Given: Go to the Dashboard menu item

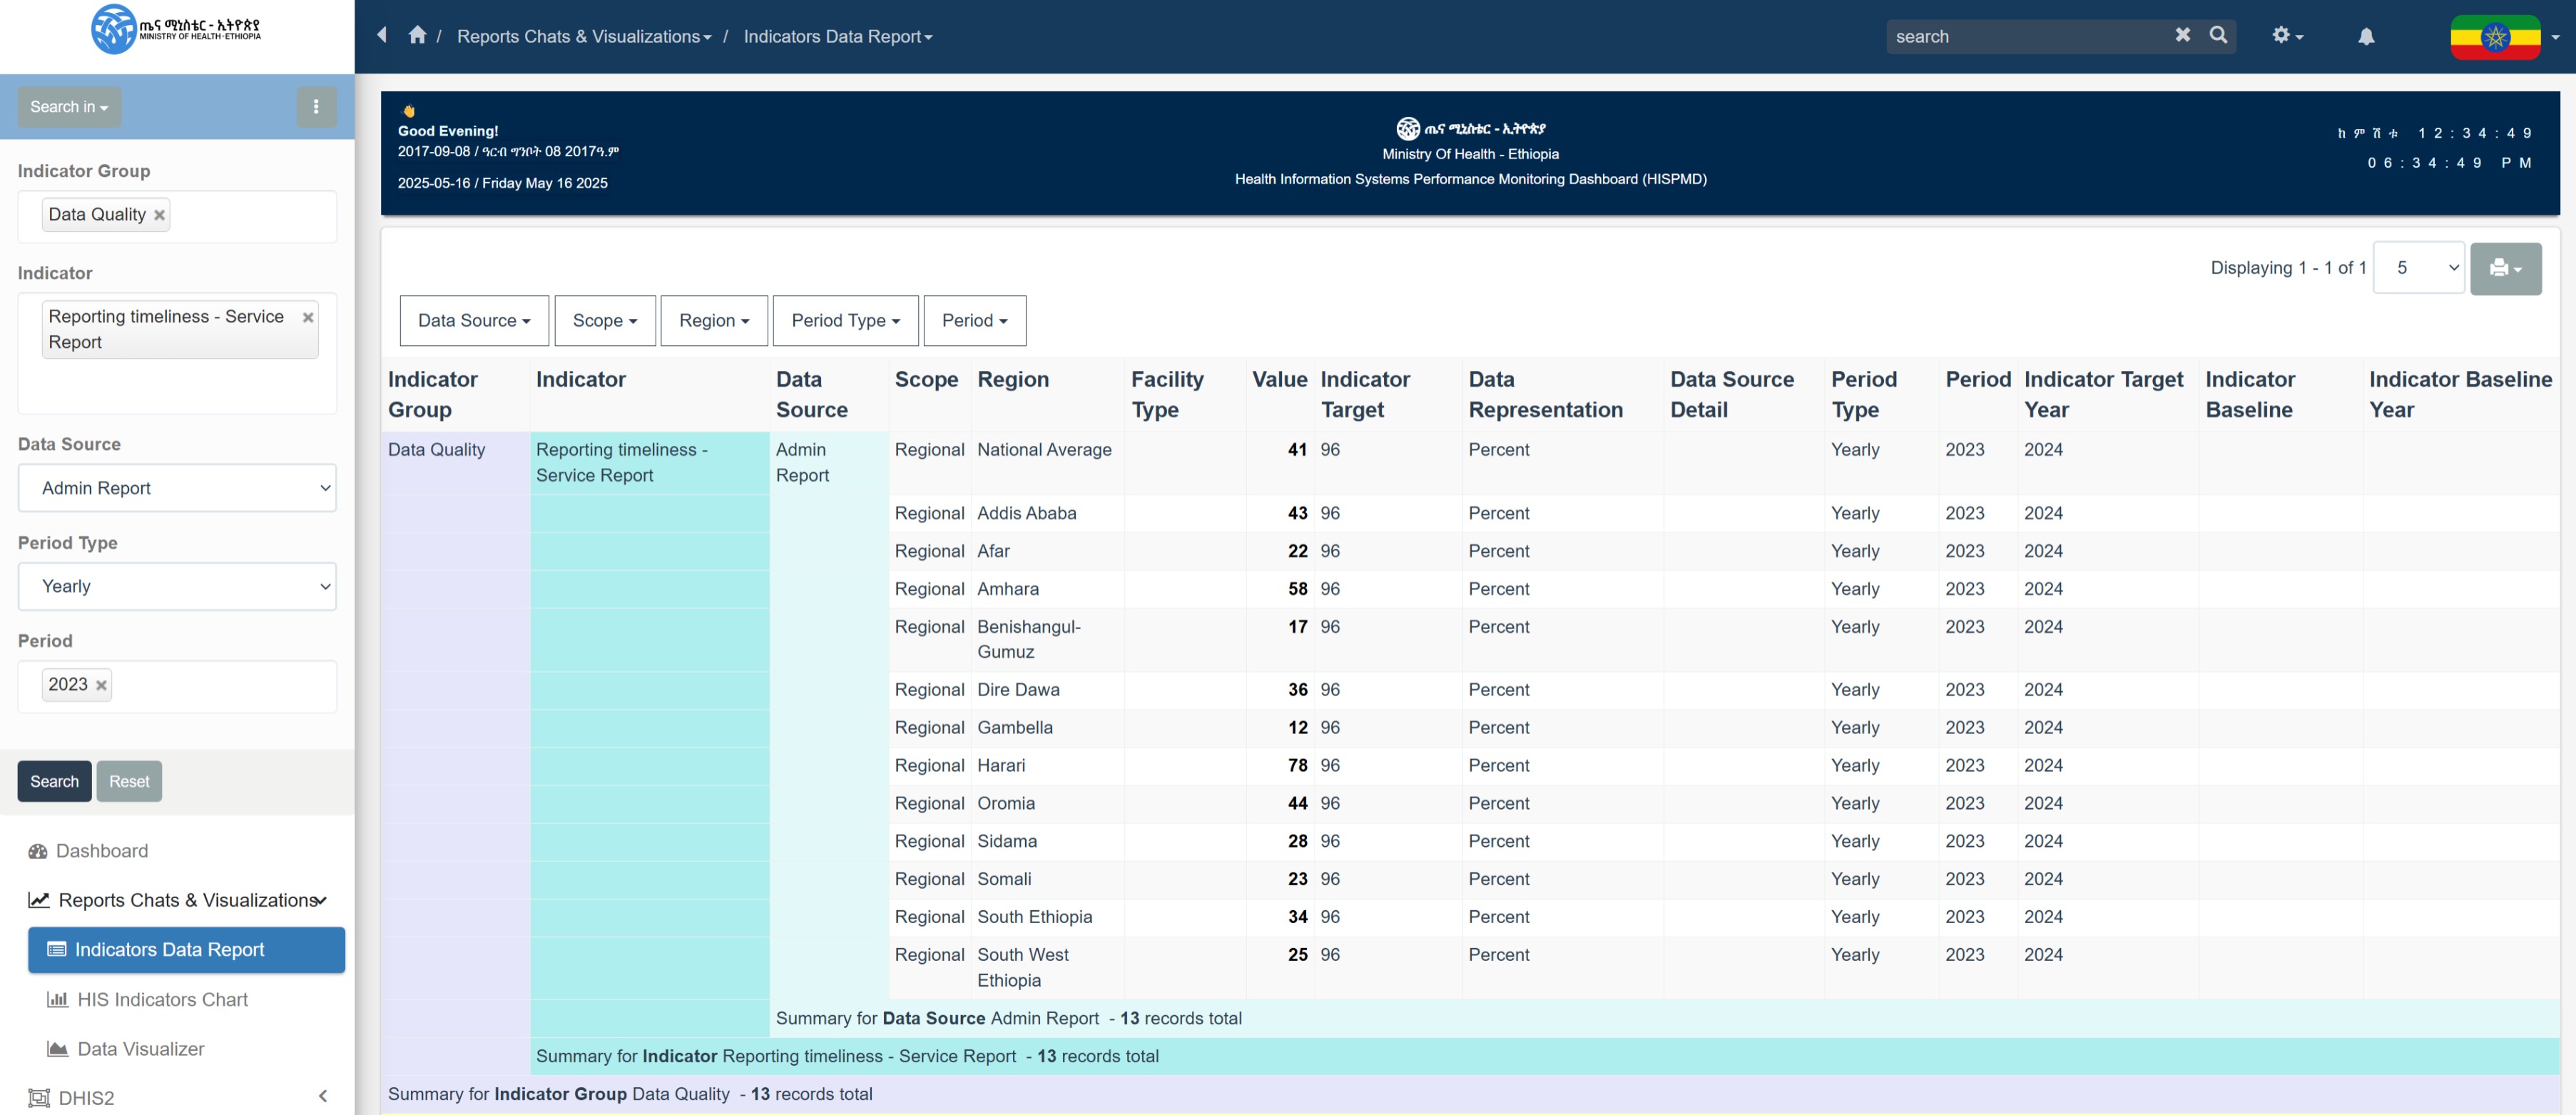Looking at the screenshot, I should (x=102, y=850).
